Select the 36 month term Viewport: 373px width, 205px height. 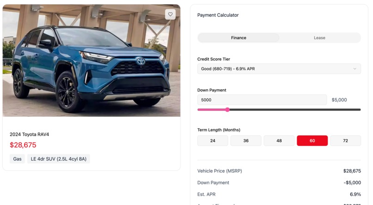point(246,141)
